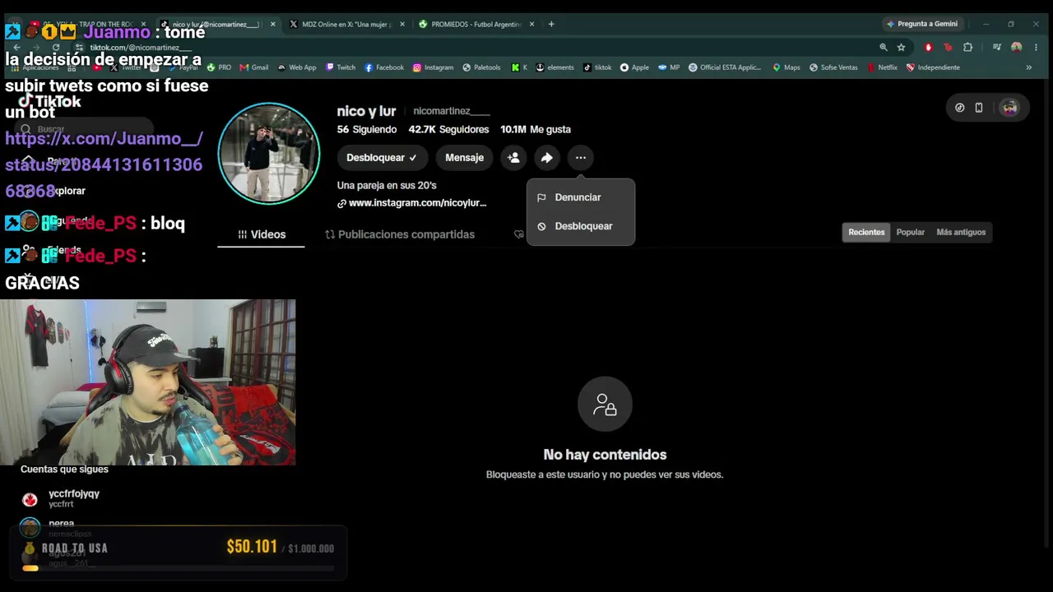This screenshot has height=592, width=1053.
Task: Open the Gmail bookmark
Action: 254,67
